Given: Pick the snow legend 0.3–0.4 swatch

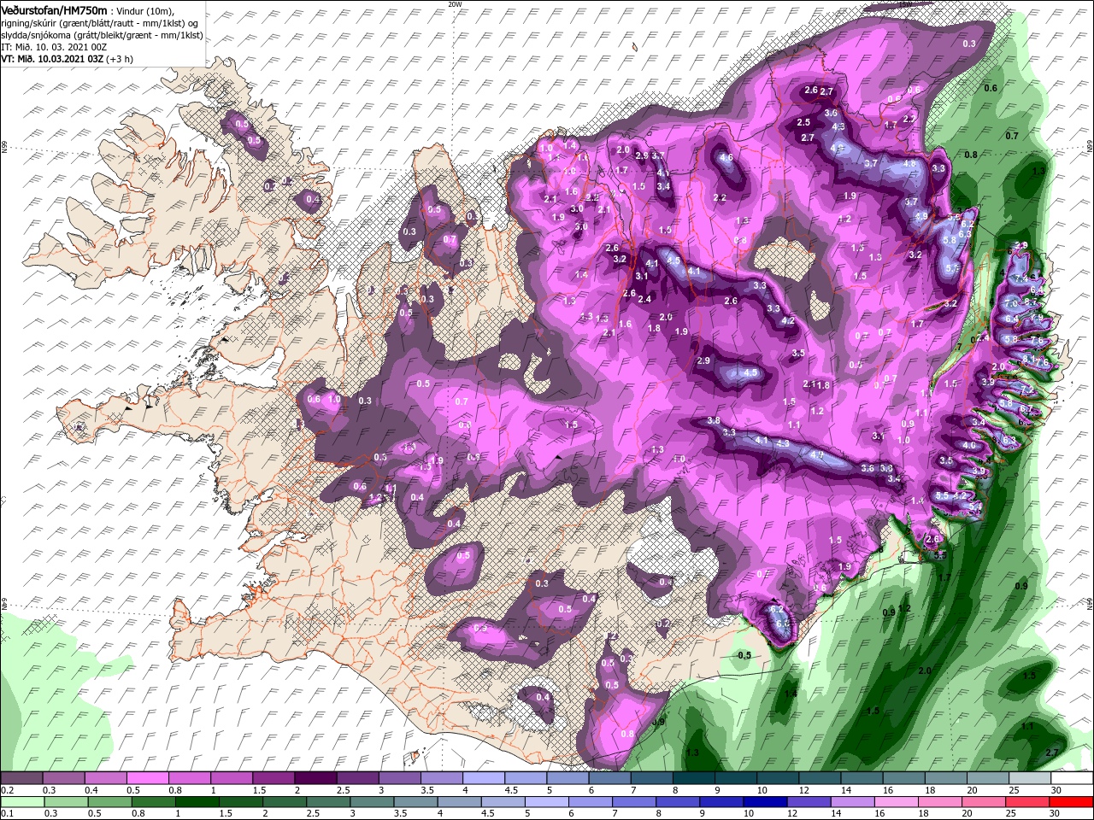Looking at the screenshot, I should (62, 778).
